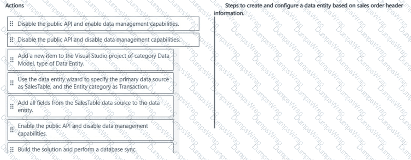
Task: Click the 'Add a new item to the Visual Studio project' action
Action: point(90,60)
